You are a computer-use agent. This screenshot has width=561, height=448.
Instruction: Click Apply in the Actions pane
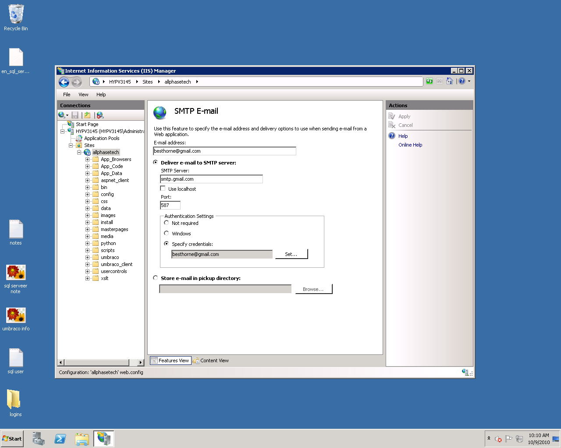(404, 116)
